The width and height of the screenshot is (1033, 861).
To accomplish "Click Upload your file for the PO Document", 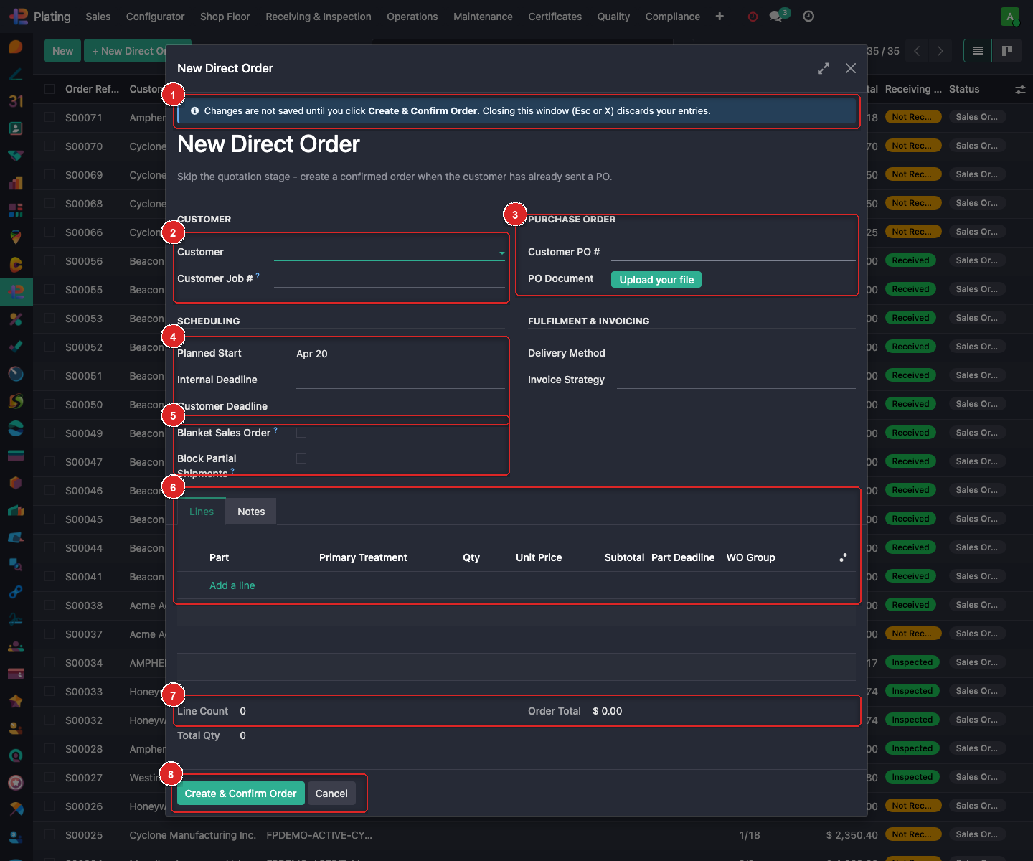I will [x=656, y=279].
